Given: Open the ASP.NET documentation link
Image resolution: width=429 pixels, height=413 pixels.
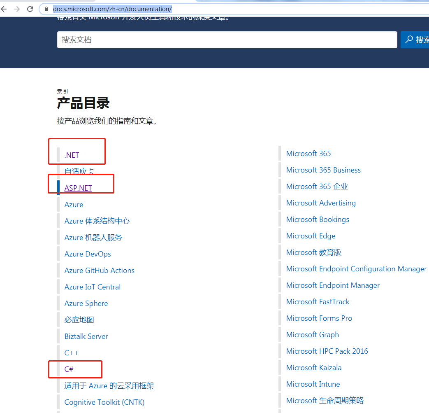Looking at the screenshot, I should coord(78,188).
